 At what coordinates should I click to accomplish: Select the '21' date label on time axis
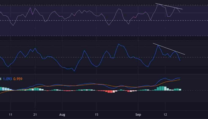point(35,115)
